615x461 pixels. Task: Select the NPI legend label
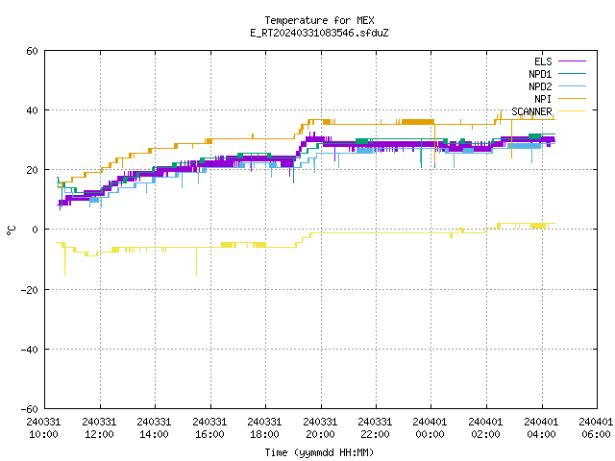(x=543, y=99)
